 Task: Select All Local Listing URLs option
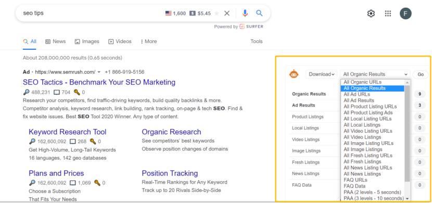(x=373, y=119)
